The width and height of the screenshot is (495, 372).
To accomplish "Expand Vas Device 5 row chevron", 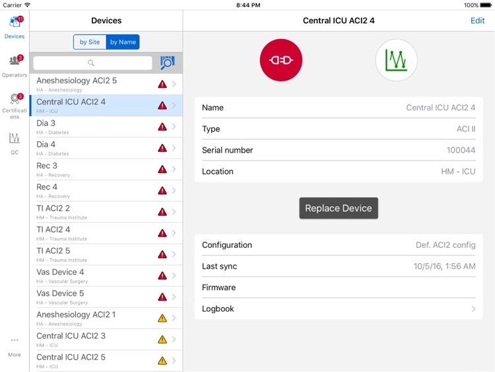I will click(x=174, y=297).
